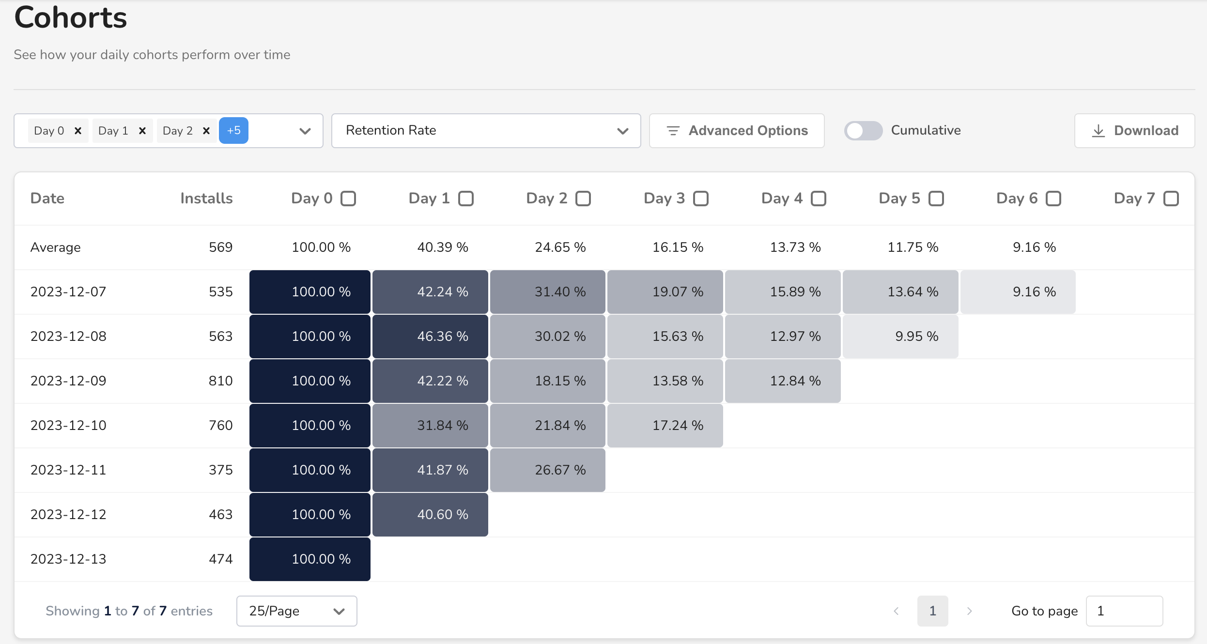Image resolution: width=1207 pixels, height=644 pixels.
Task: Click the 2023-12-07 date cell
Action: [68, 292]
